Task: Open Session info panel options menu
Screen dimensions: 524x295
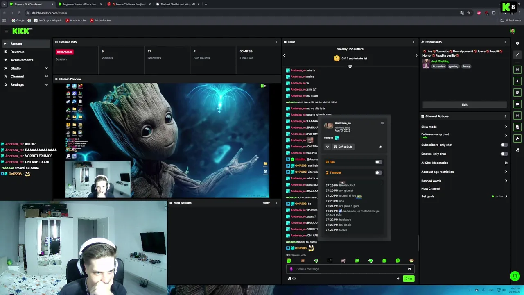Action: coord(276,42)
